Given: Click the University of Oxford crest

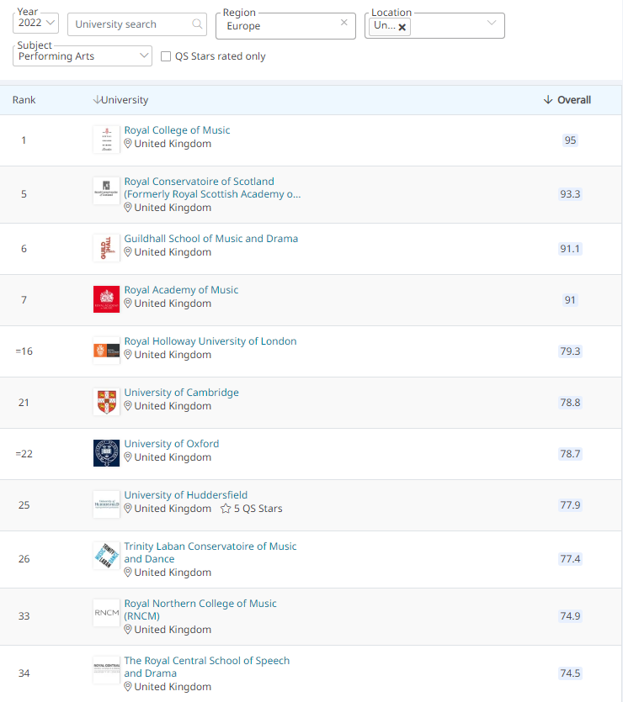Looking at the screenshot, I should (107, 453).
